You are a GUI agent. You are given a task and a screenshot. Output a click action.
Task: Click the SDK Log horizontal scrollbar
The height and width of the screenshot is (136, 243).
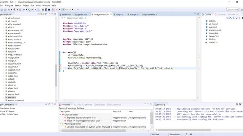click(184, 130)
